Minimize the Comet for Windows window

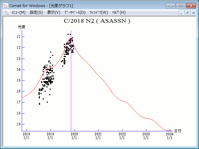(x=170, y=6)
